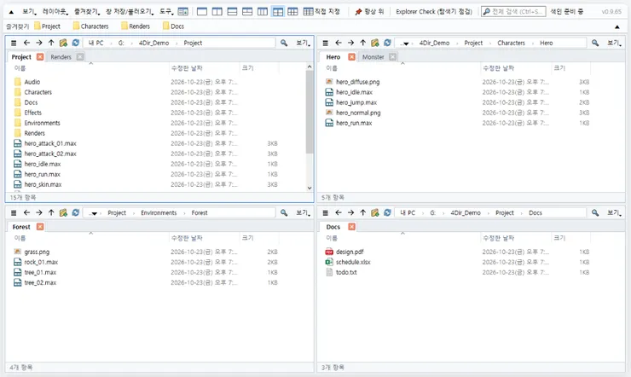Click preview pane icon next to 도구 menu
The height and width of the screenshot is (377, 631).
pyautogui.click(x=182, y=11)
